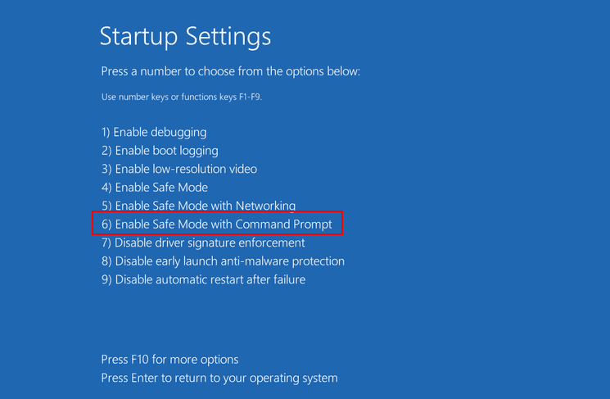This screenshot has width=610, height=399.
Task: Select option 1, Enable debugging
Action: click(153, 132)
